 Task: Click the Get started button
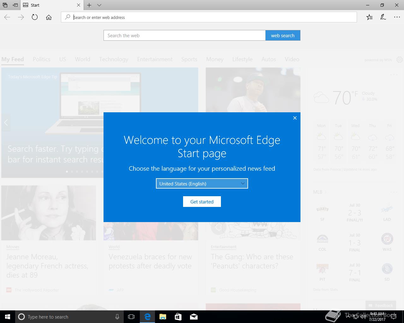tap(202, 202)
